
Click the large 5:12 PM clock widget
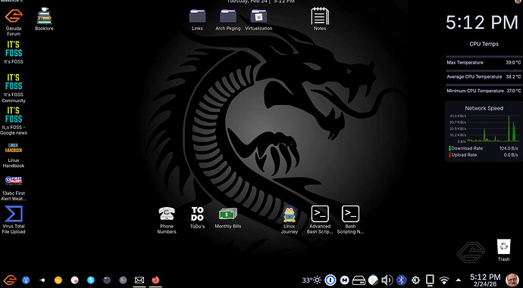coord(482,23)
